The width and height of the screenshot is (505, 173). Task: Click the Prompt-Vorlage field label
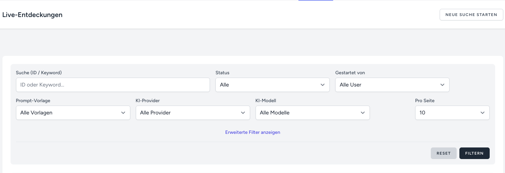pos(33,100)
